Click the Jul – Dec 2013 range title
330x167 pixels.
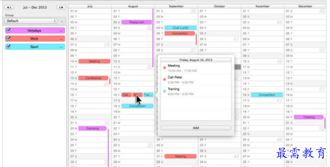[x=35, y=8]
